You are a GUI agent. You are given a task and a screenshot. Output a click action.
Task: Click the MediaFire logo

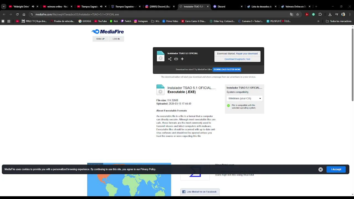pyautogui.click(x=108, y=32)
